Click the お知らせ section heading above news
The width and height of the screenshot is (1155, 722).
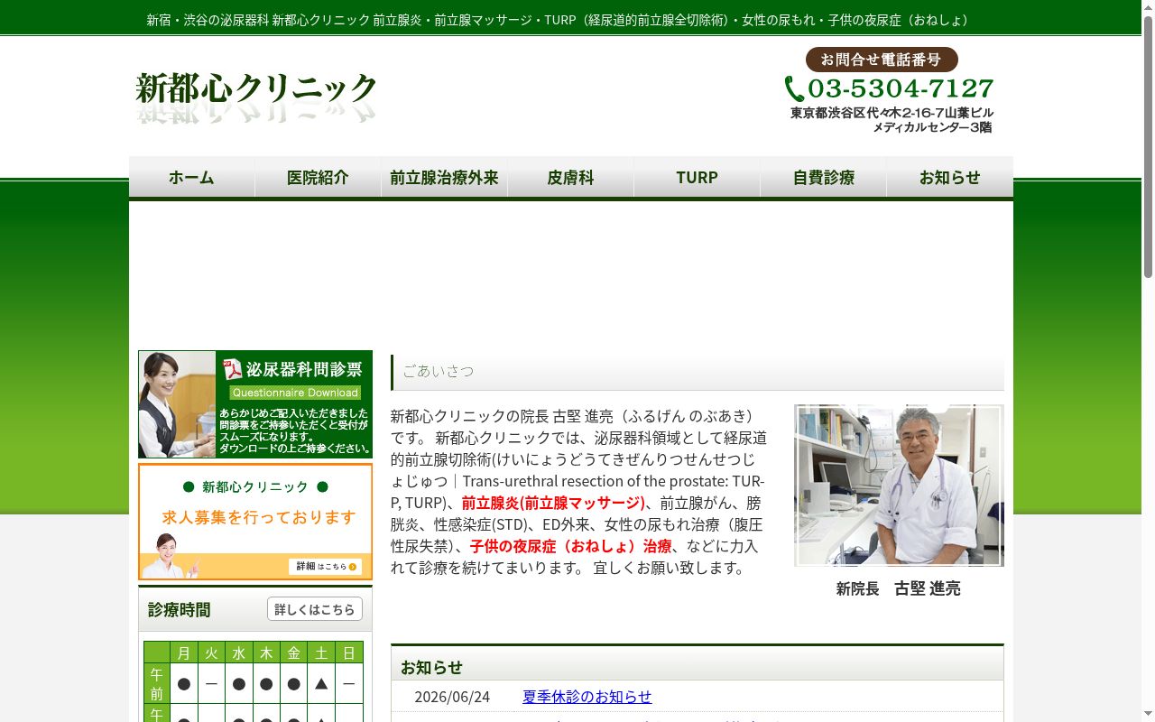[431, 667]
